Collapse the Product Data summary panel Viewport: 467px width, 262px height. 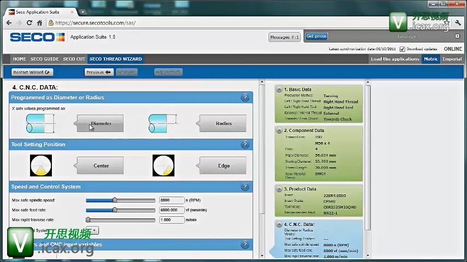[x=279, y=189]
